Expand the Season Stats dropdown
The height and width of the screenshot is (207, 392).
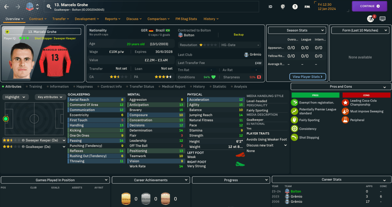(297, 30)
